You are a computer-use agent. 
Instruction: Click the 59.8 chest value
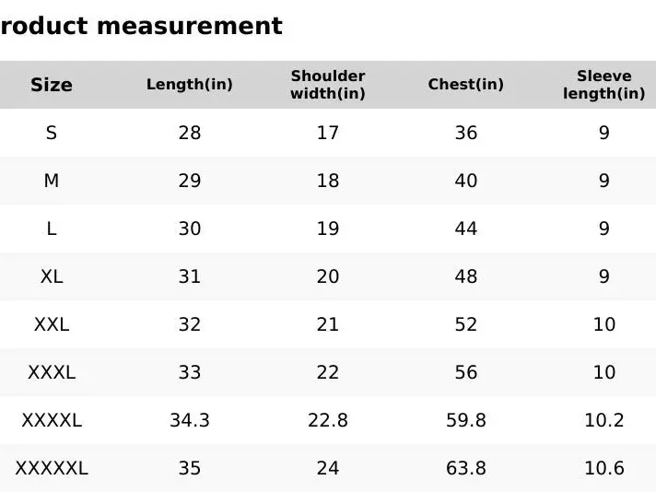[x=466, y=420]
